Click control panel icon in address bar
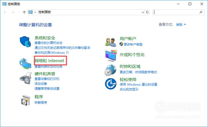 click(30, 12)
